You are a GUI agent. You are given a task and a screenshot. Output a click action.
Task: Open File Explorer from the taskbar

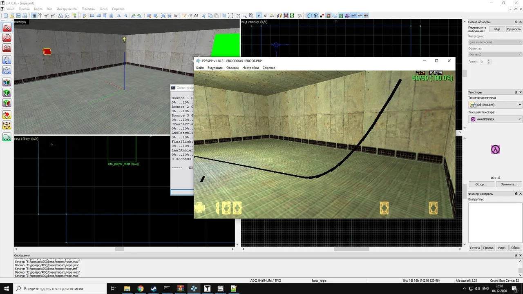click(127, 289)
